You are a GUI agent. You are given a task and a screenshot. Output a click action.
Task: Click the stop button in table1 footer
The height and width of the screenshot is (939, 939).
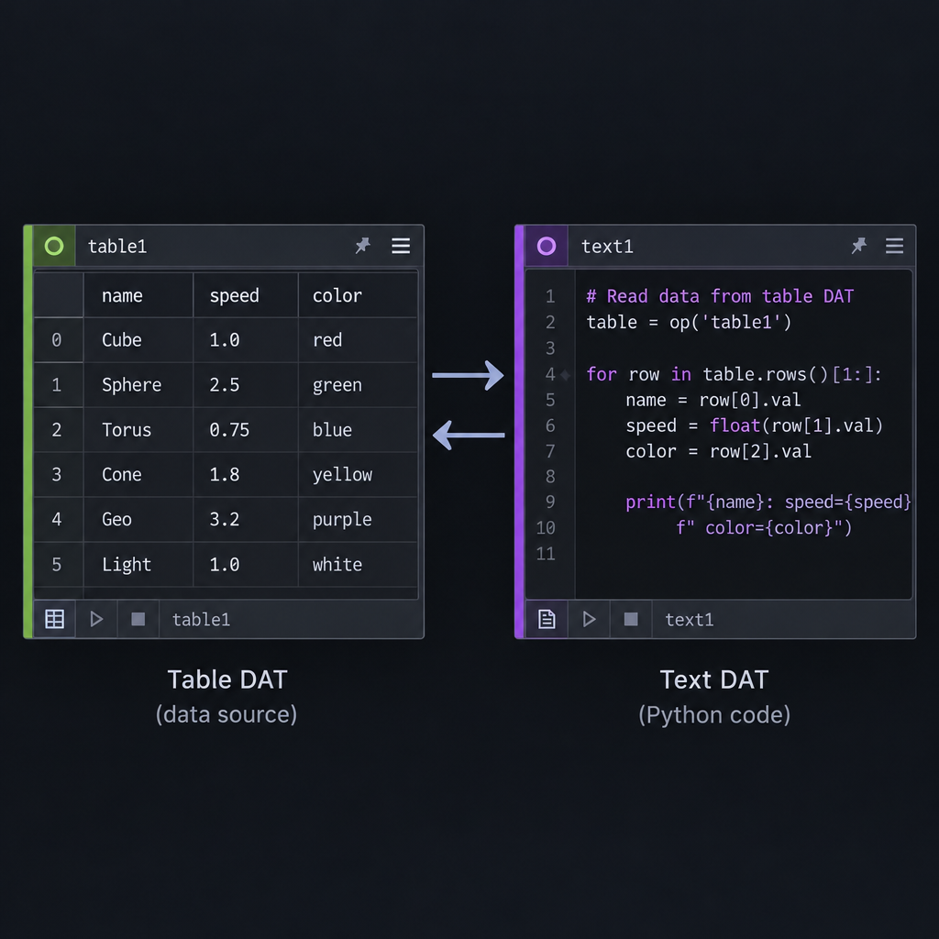tap(138, 619)
